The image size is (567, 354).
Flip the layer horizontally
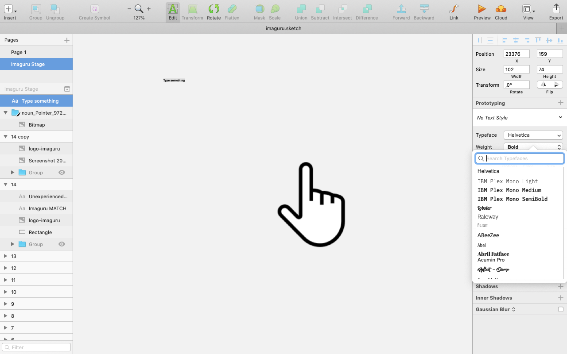pos(544,85)
